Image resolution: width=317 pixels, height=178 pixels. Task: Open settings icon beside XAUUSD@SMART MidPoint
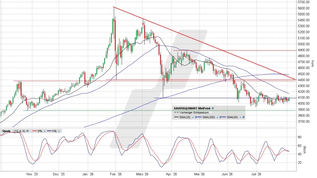pos(213,108)
